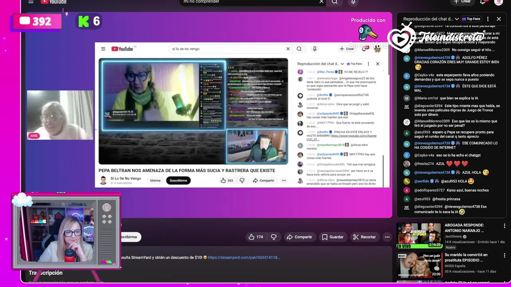Open the YouTube hamburger guide menu
This screenshot has width=511, height=287.
(31, 2)
